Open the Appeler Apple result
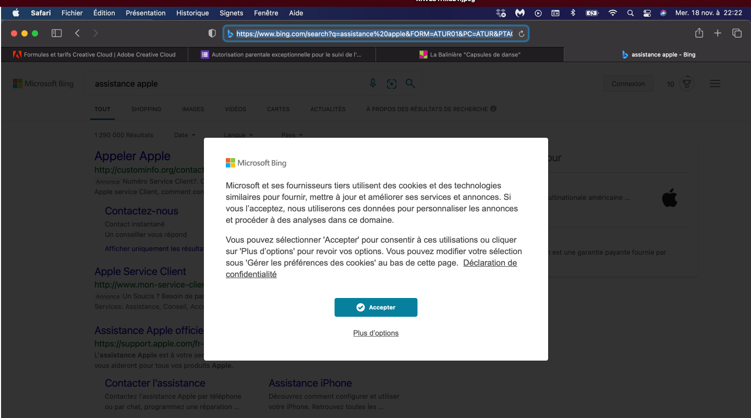This screenshot has width=751, height=418. click(x=132, y=156)
